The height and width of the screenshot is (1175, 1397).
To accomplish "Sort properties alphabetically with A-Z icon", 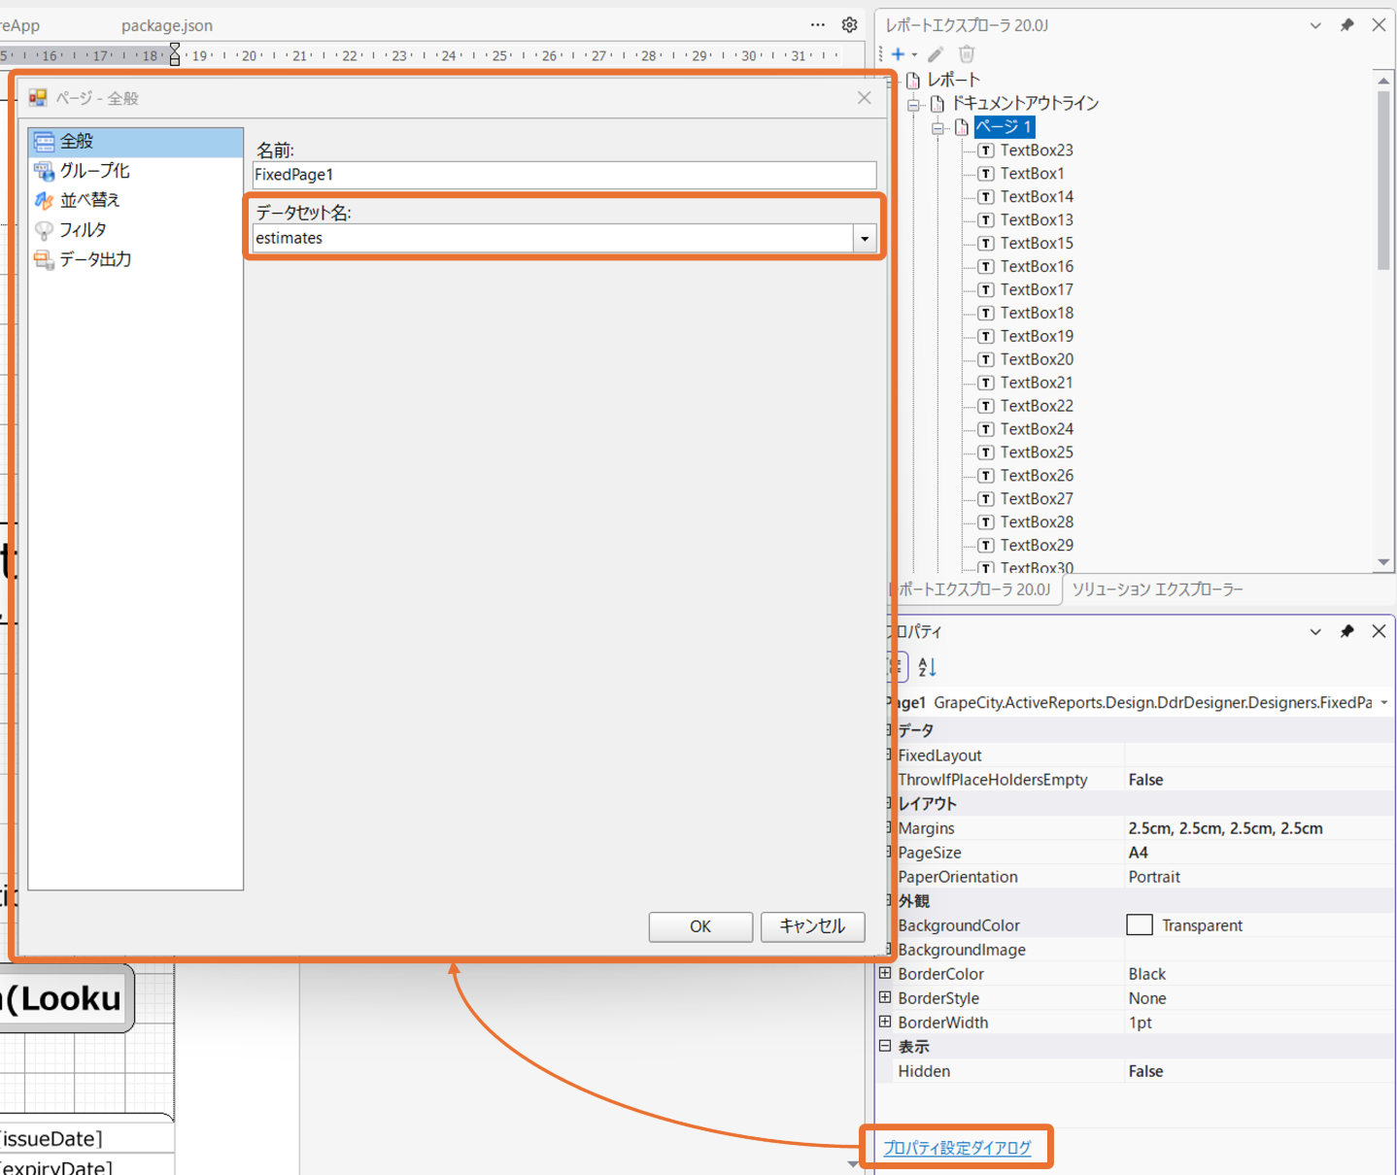I will (927, 667).
